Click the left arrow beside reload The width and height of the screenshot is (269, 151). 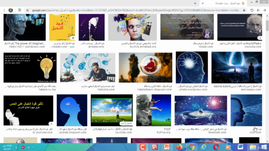tap(258, 10)
